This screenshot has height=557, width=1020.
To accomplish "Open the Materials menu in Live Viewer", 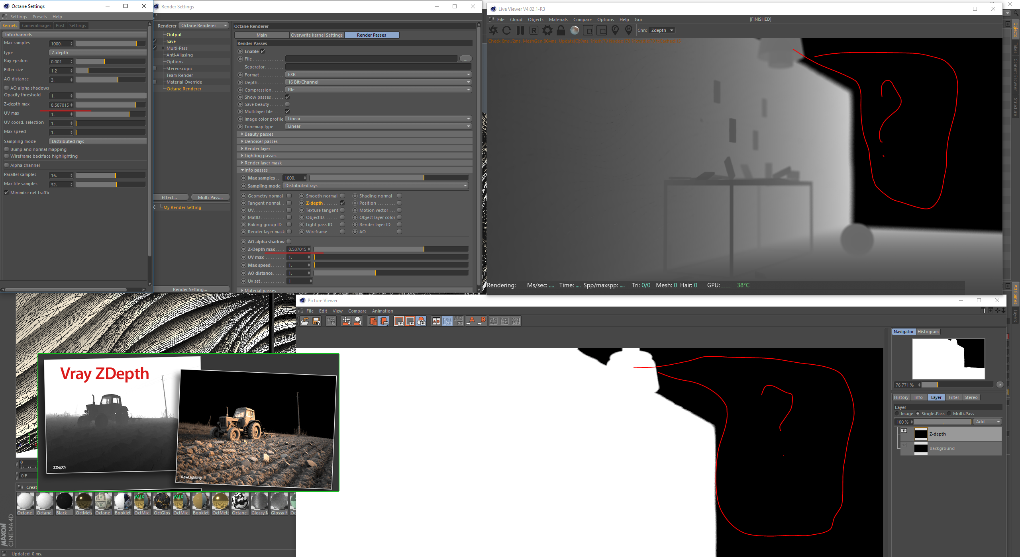I will [558, 20].
